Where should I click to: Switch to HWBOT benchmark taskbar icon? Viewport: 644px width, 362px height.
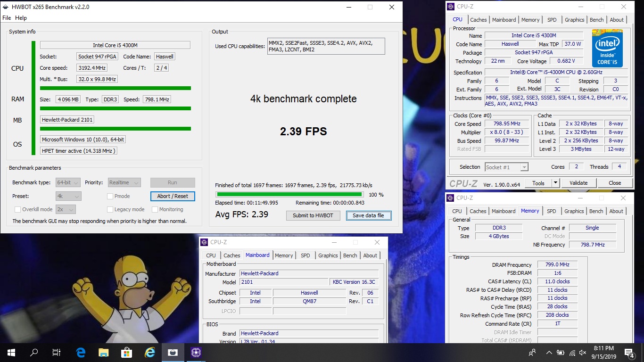click(x=173, y=352)
